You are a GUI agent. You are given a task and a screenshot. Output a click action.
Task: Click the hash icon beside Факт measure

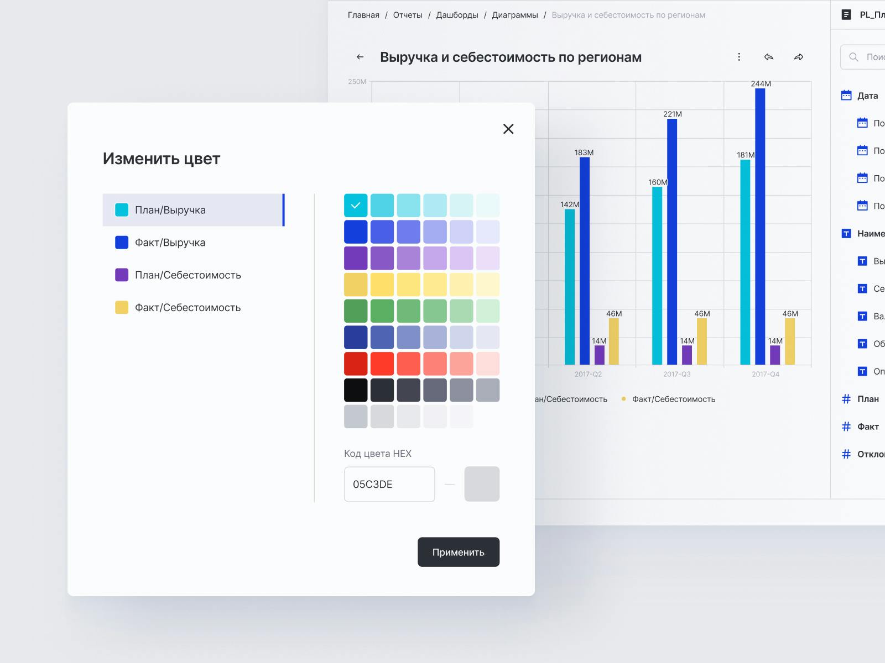(x=846, y=427)
